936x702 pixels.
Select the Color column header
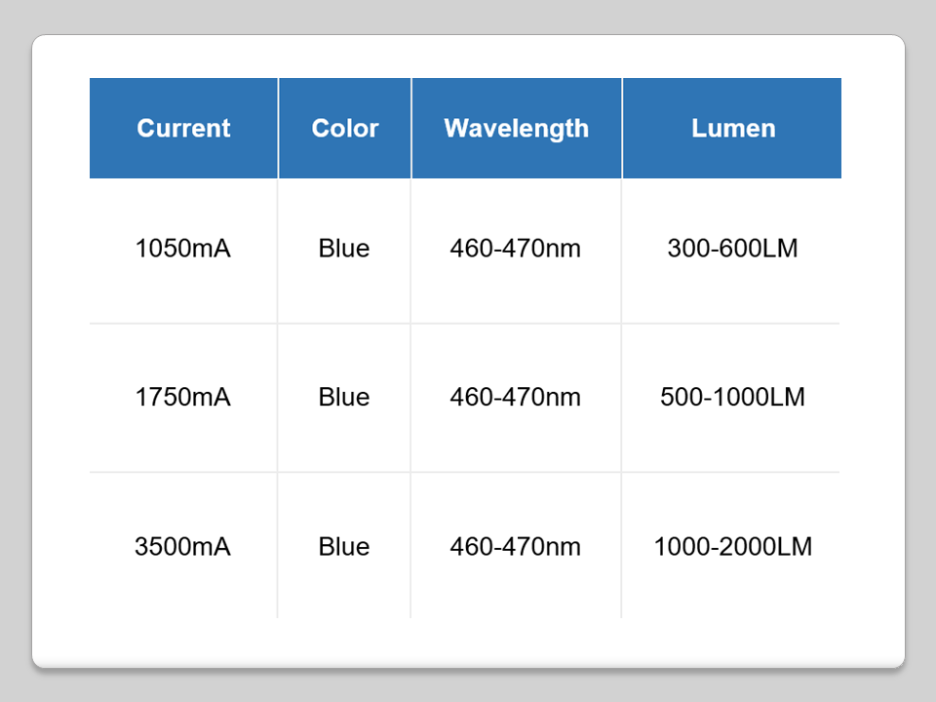(344, 128)
